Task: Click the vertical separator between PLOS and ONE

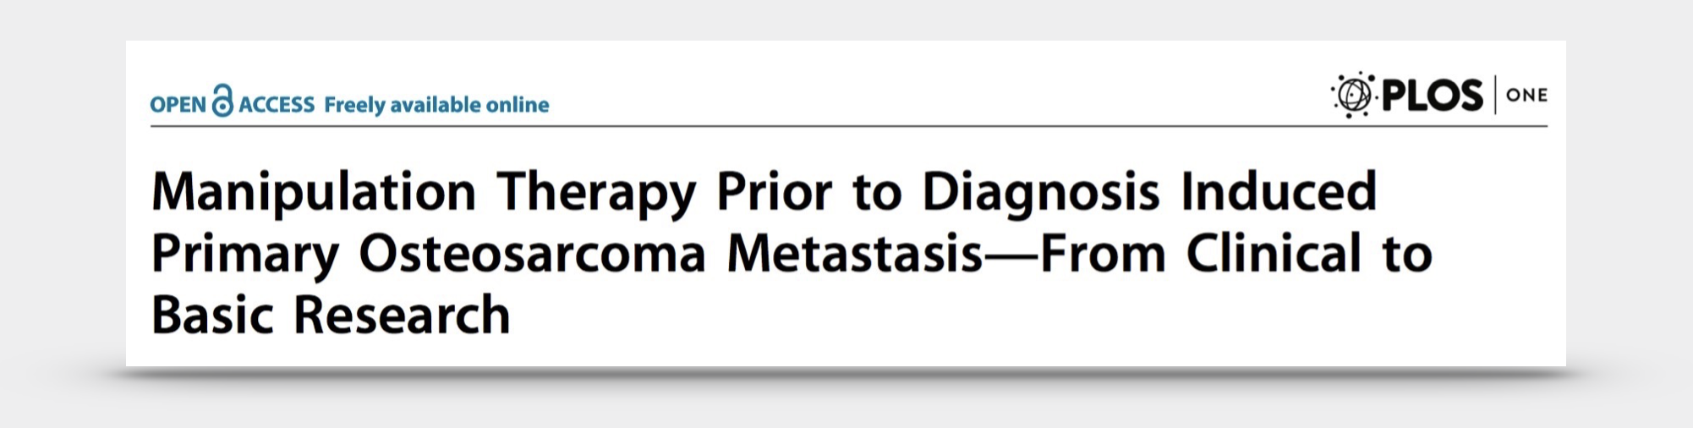Action: [1495, 95]
